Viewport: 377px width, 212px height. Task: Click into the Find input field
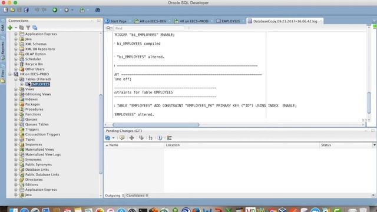coord(149,28)
